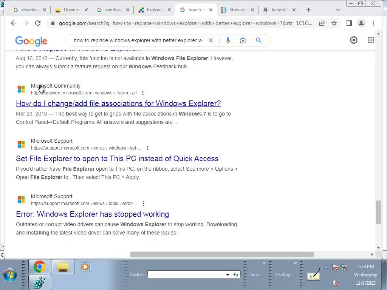The height and width of the screenshot is (290, 387).
Task: Open the pen input panel icon
Action: click(313, 275)
